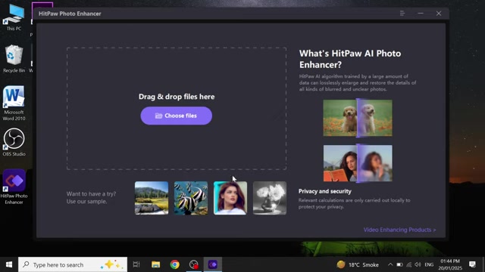Open Google Chrome from the taskbar
Viewport: 485px width, 272px height.
click(x=175, y=264)
